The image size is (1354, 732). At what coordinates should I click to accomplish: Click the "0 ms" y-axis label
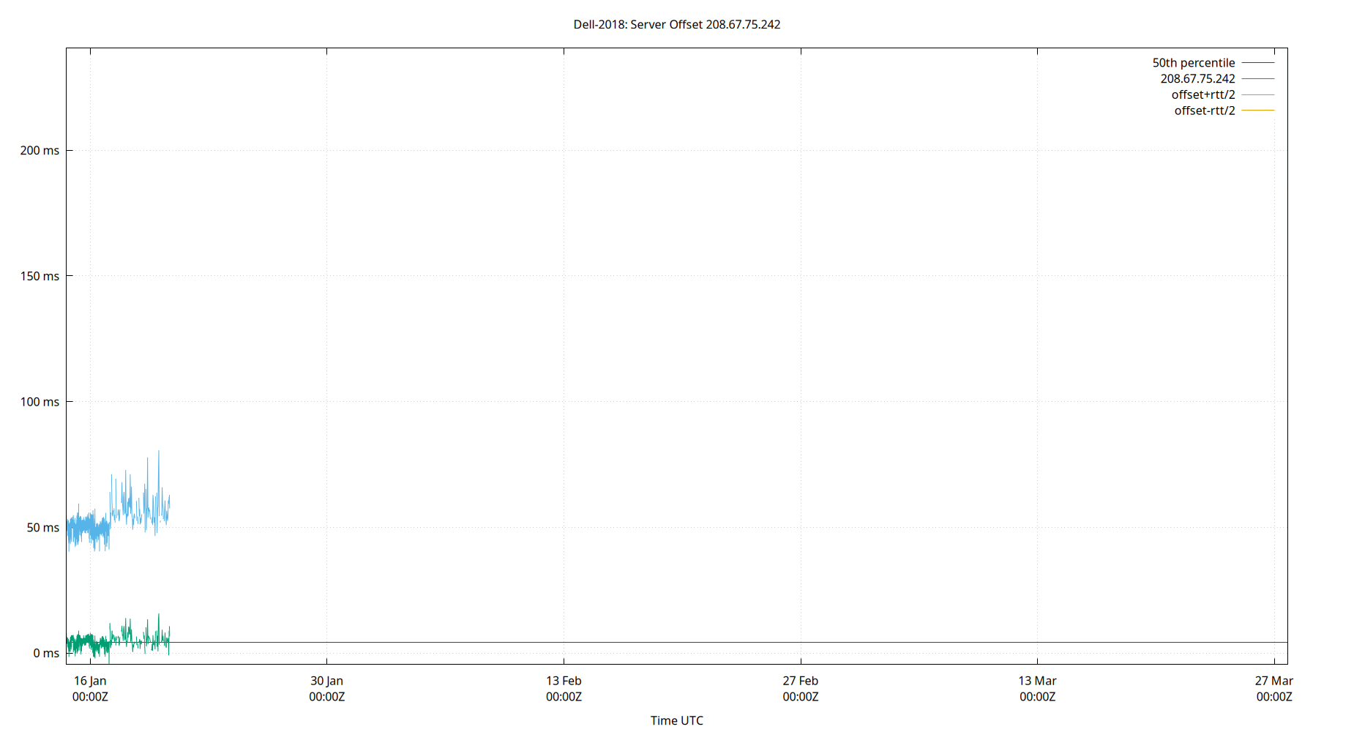pyautogui.click(x=45, y=653)
